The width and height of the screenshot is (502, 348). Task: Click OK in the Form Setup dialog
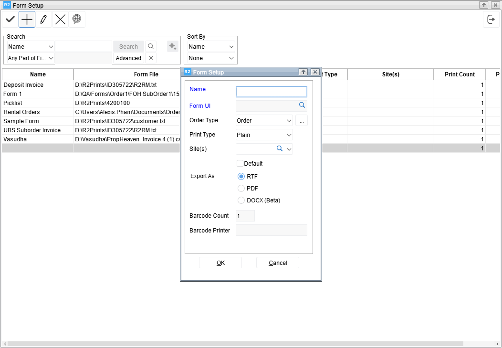point(220,263)
